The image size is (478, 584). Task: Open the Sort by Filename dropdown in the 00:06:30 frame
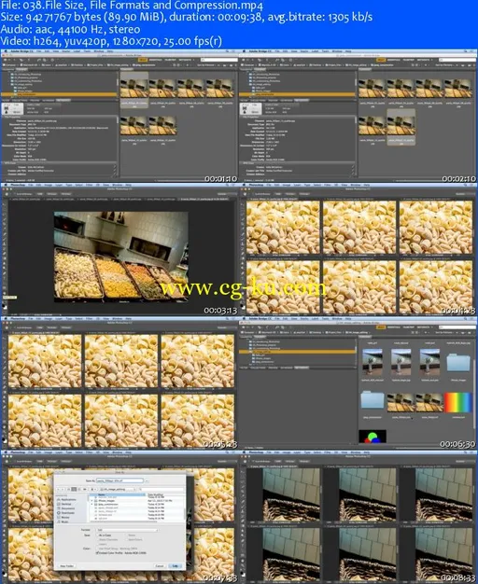[446, 333]
